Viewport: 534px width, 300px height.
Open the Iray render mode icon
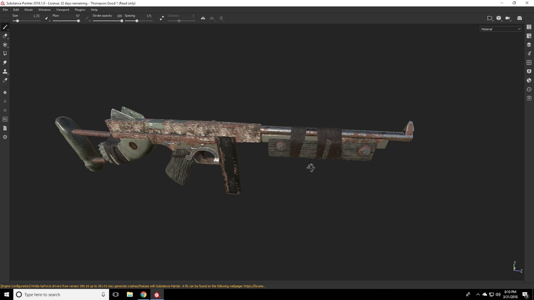pyautogui.click(x=5, y=92)
